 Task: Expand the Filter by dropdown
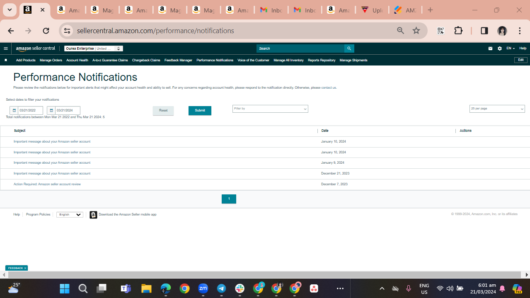(270, 109)
